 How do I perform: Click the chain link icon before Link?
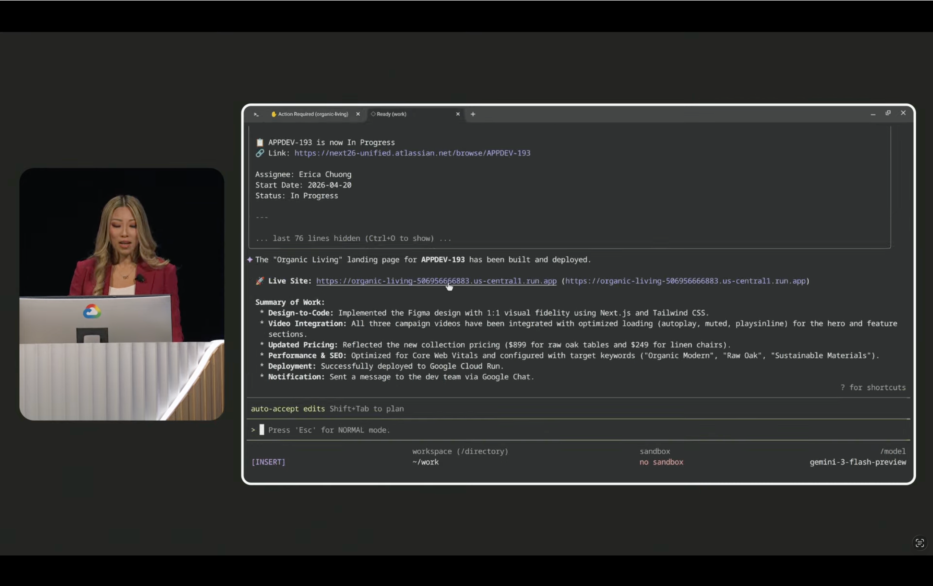(259, 153)
